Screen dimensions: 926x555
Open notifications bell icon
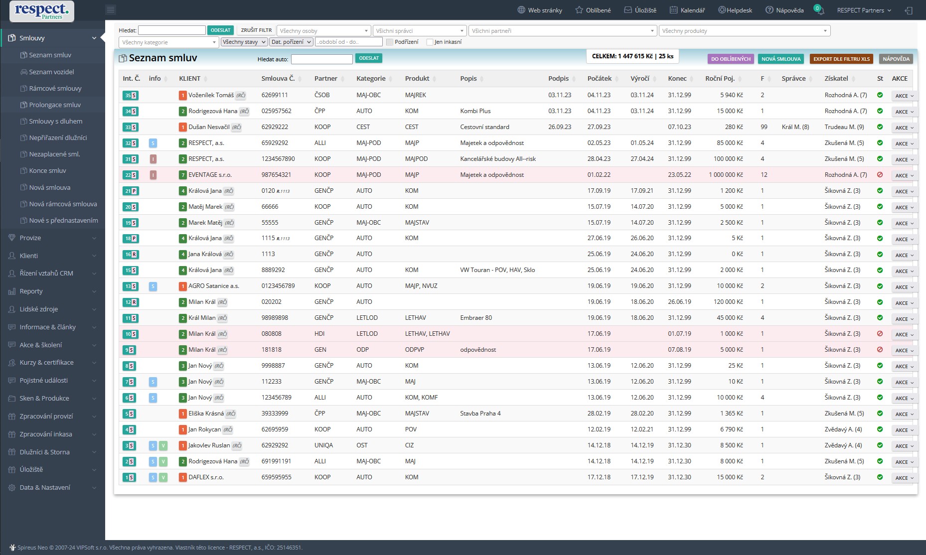[x=819, y=10]
